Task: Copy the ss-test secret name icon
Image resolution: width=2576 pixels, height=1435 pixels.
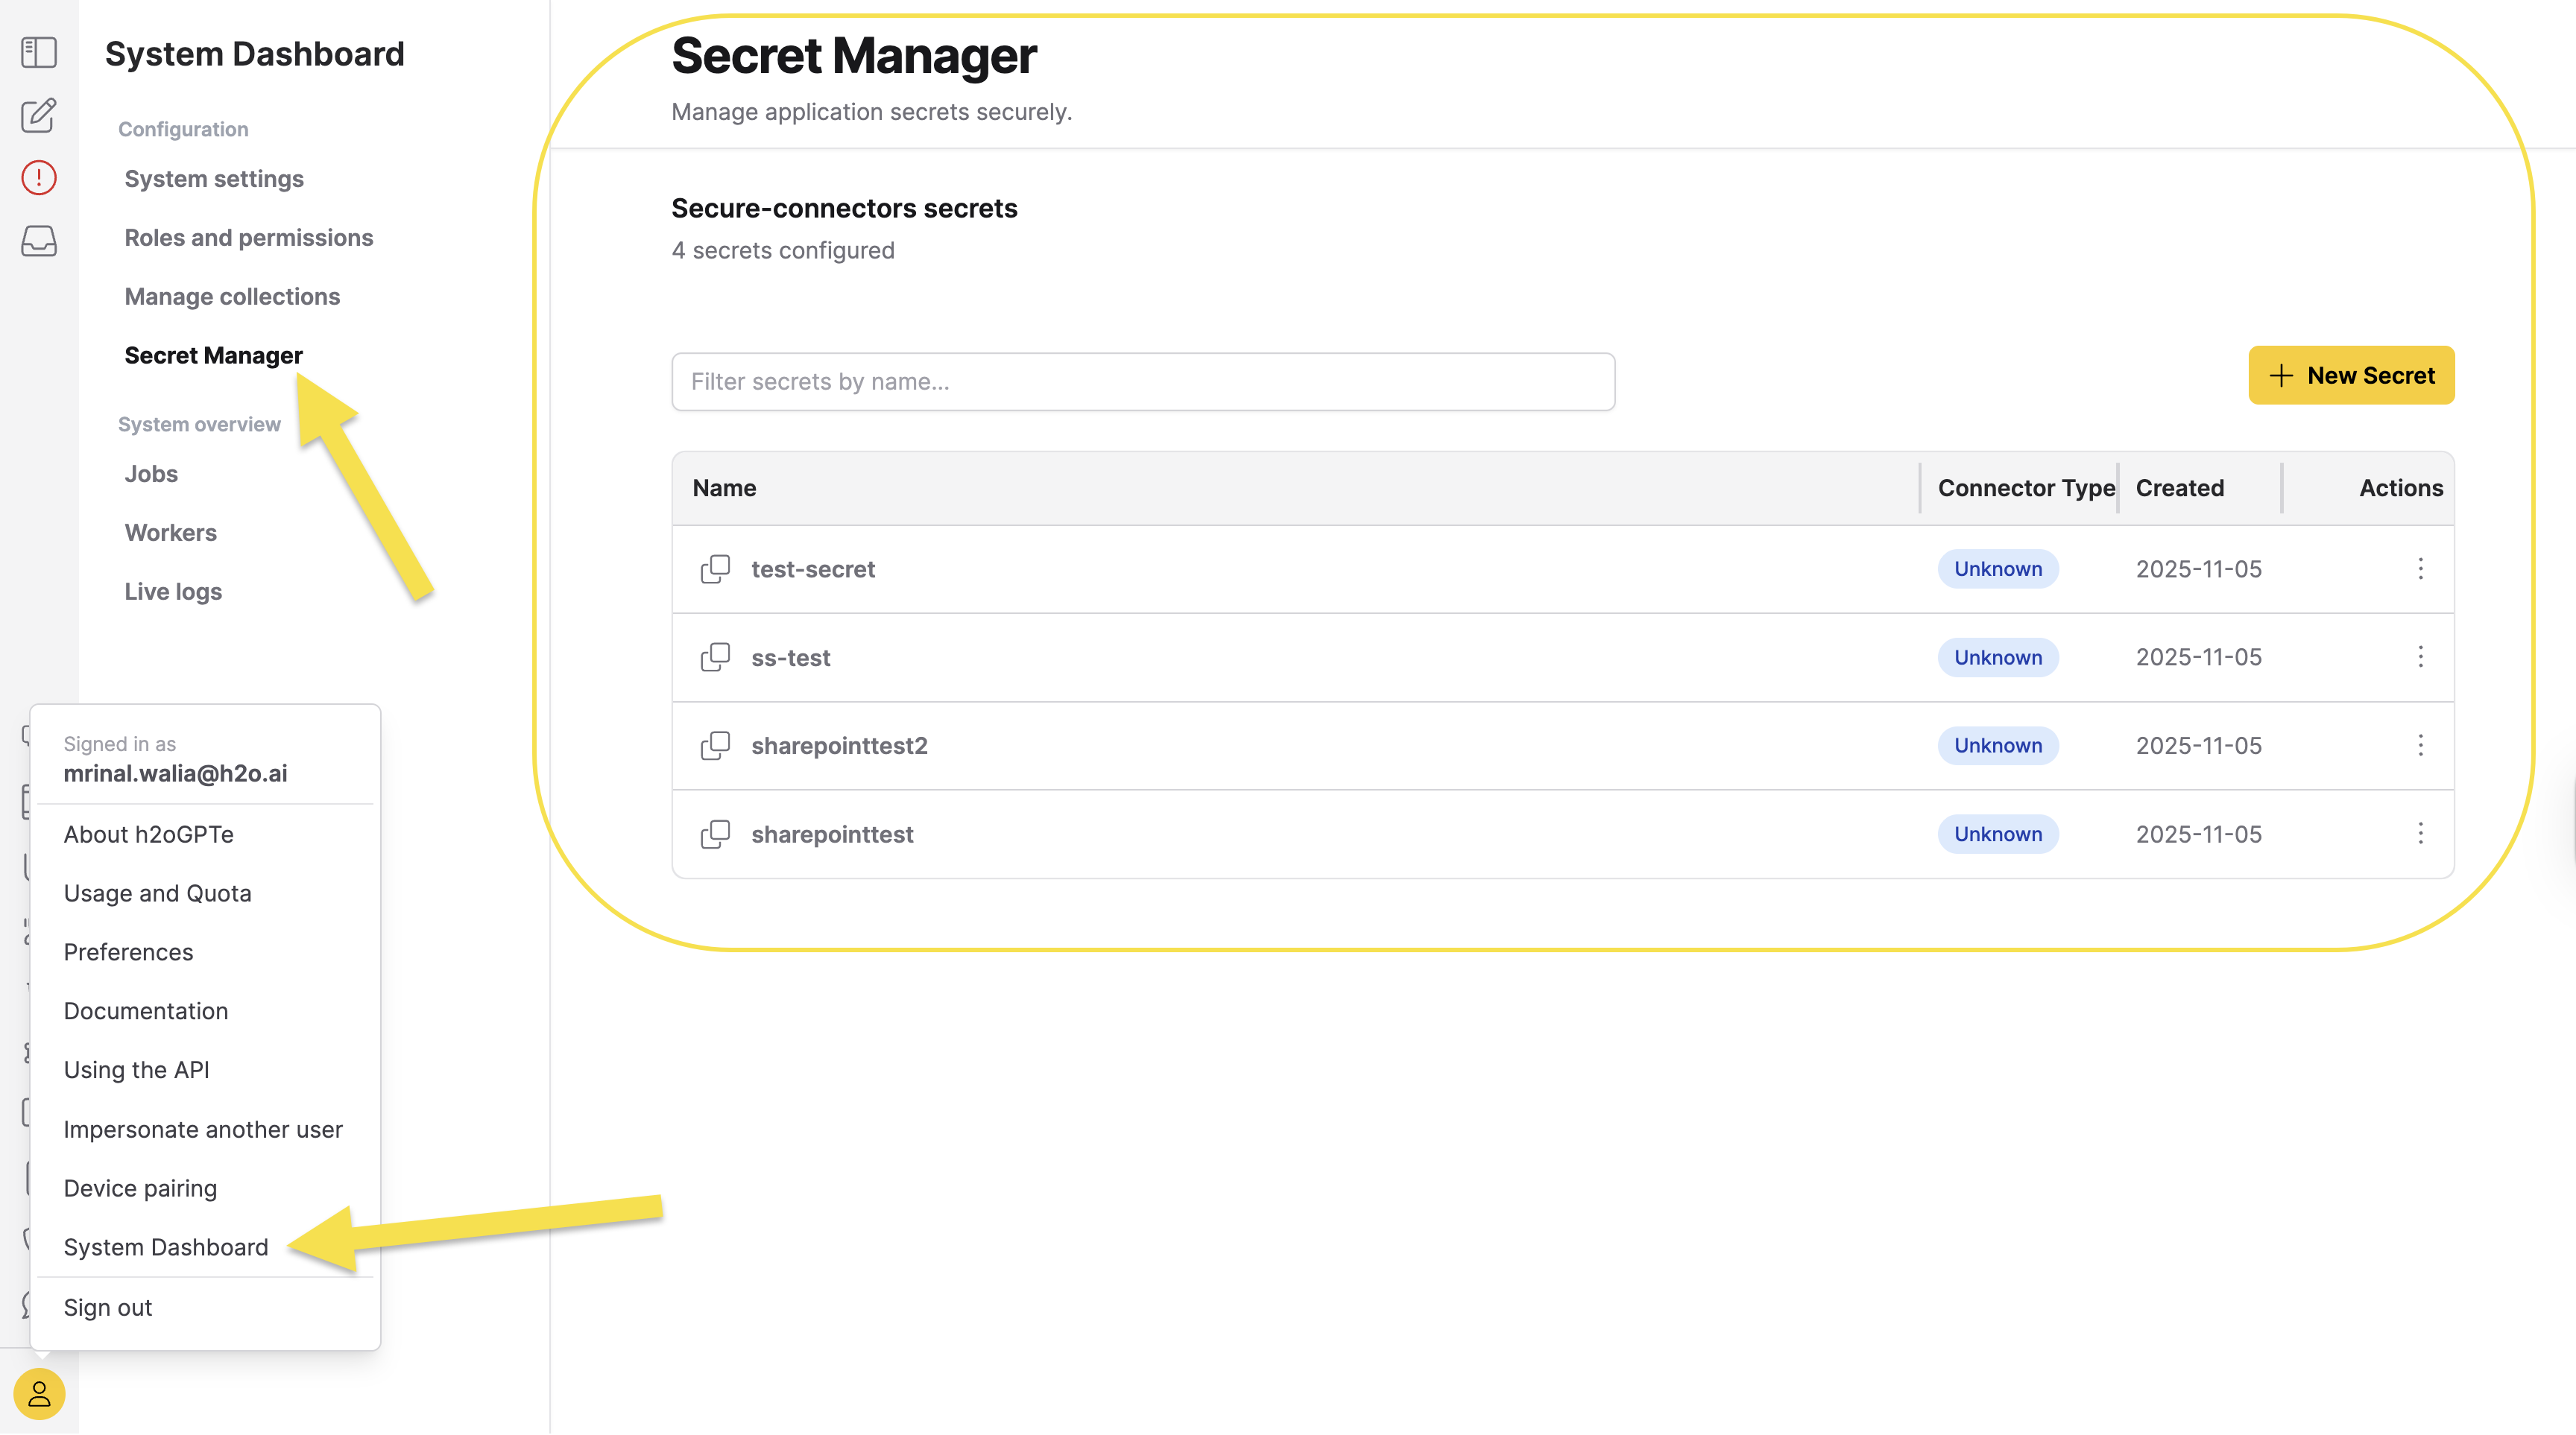Action: pyautogui.click(x=716, y=656)
